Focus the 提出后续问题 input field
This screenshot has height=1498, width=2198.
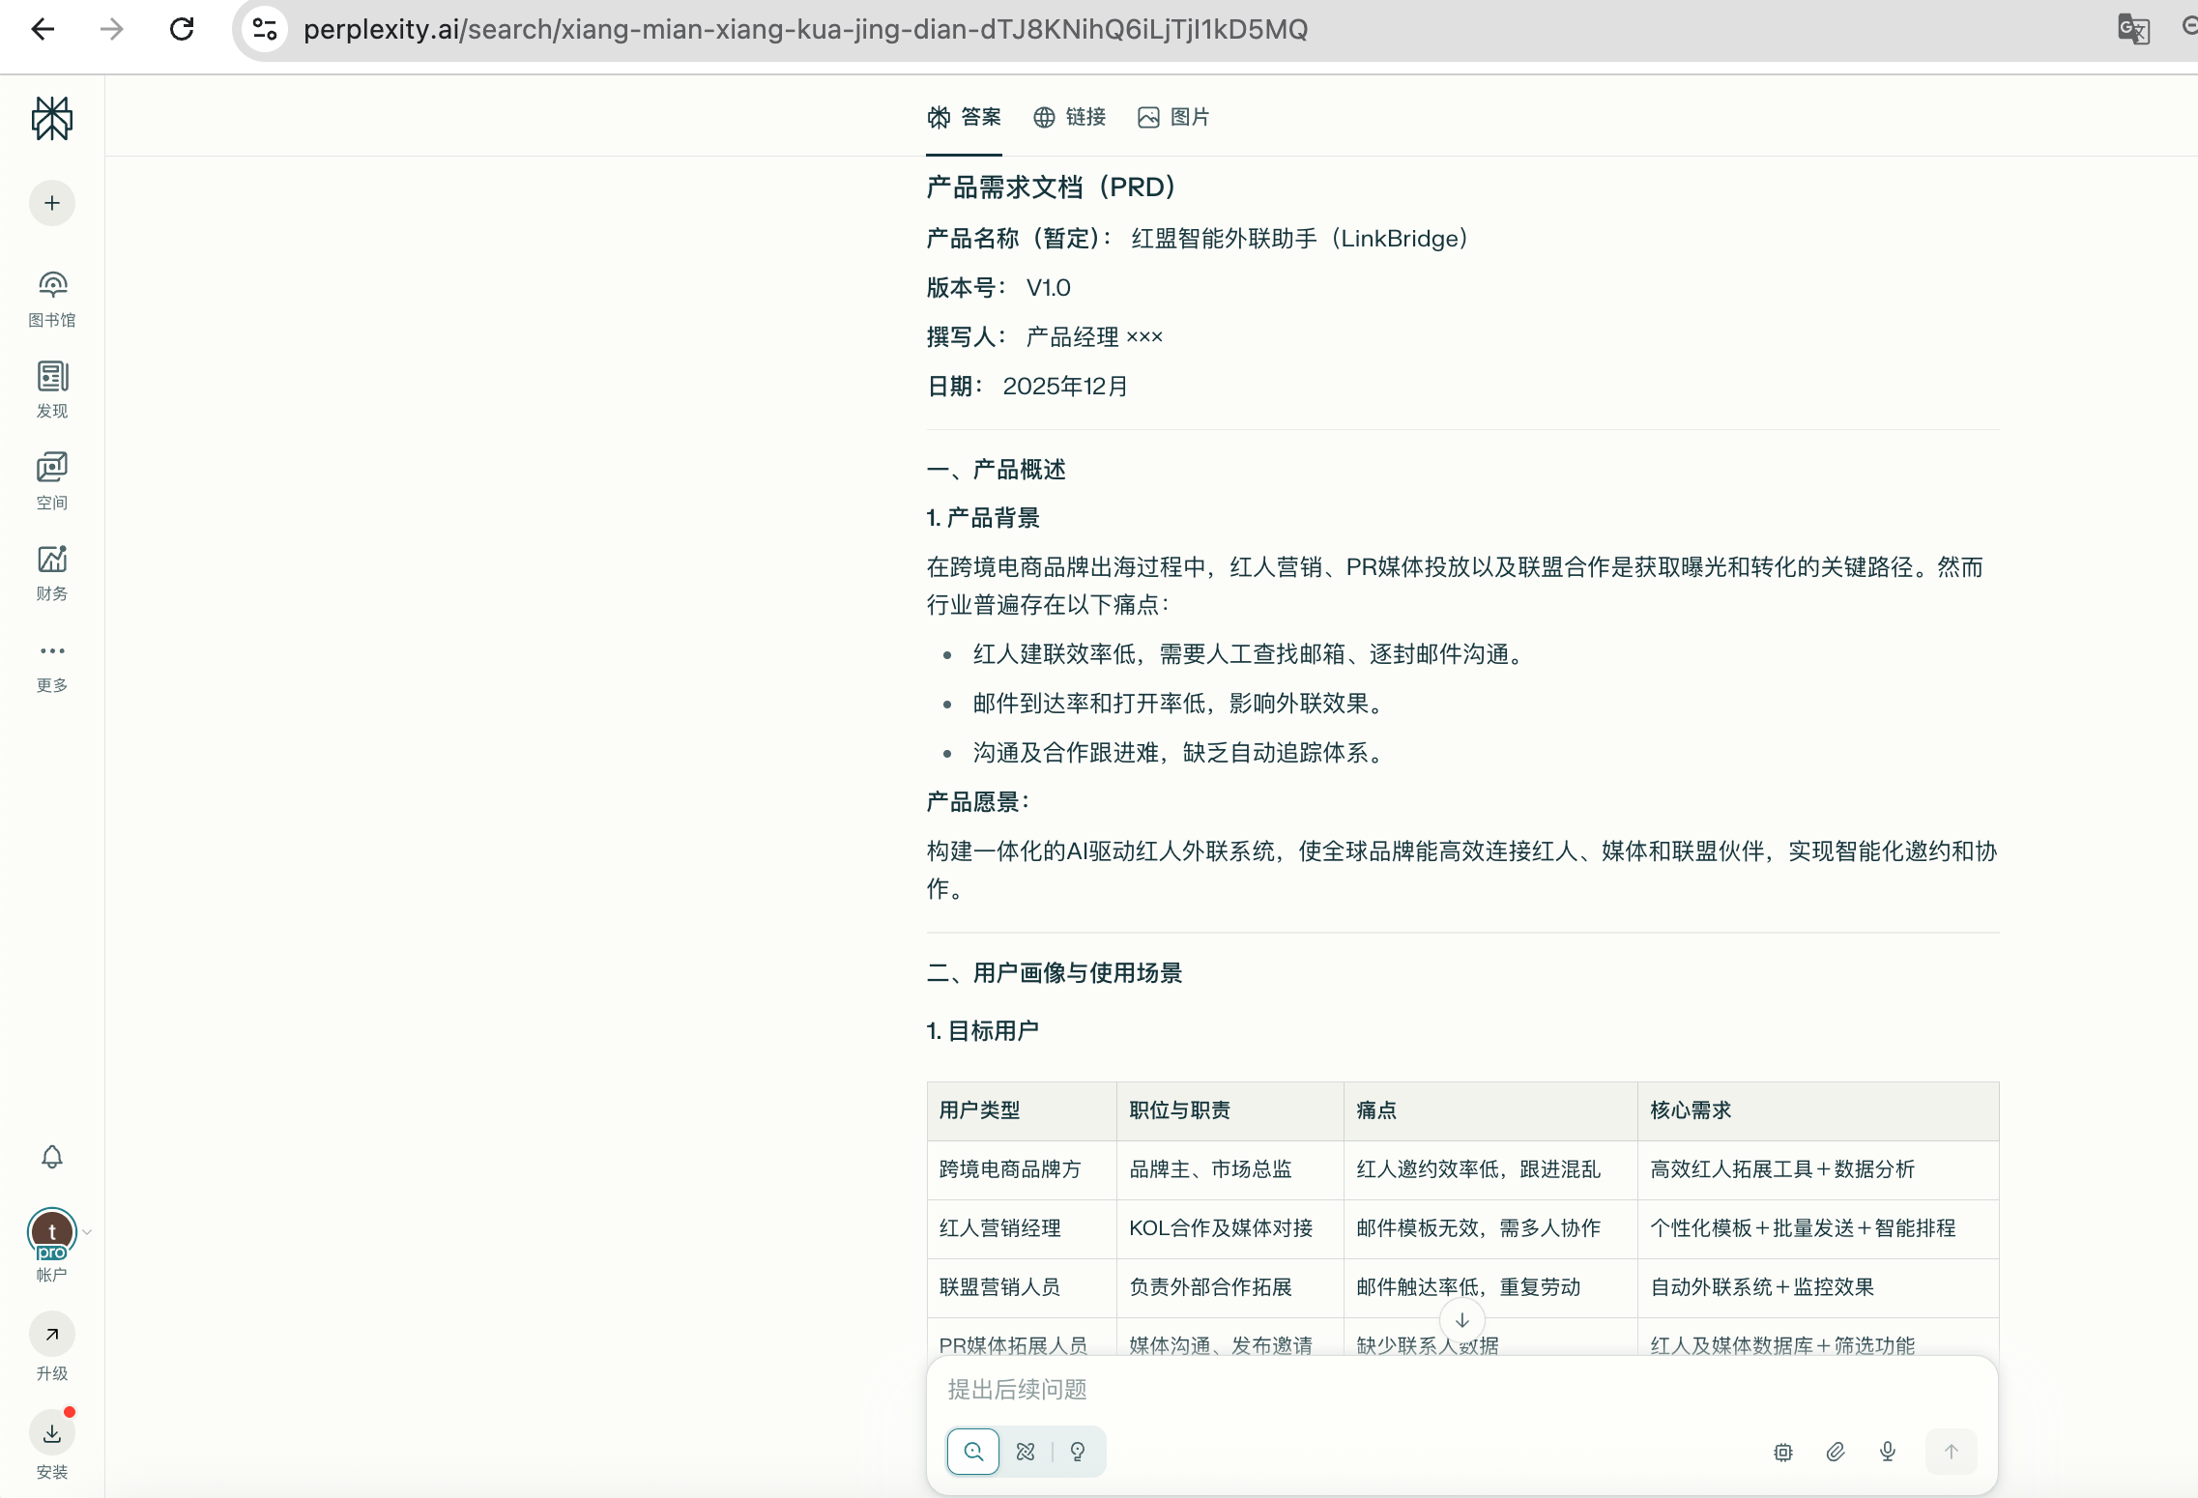(x=1461, y=1390)
